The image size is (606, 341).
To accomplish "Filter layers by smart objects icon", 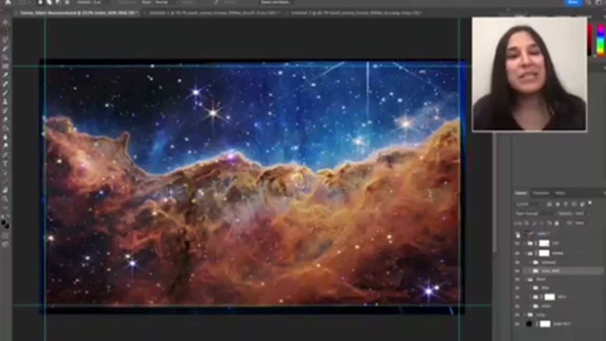I will pos(582,204).
